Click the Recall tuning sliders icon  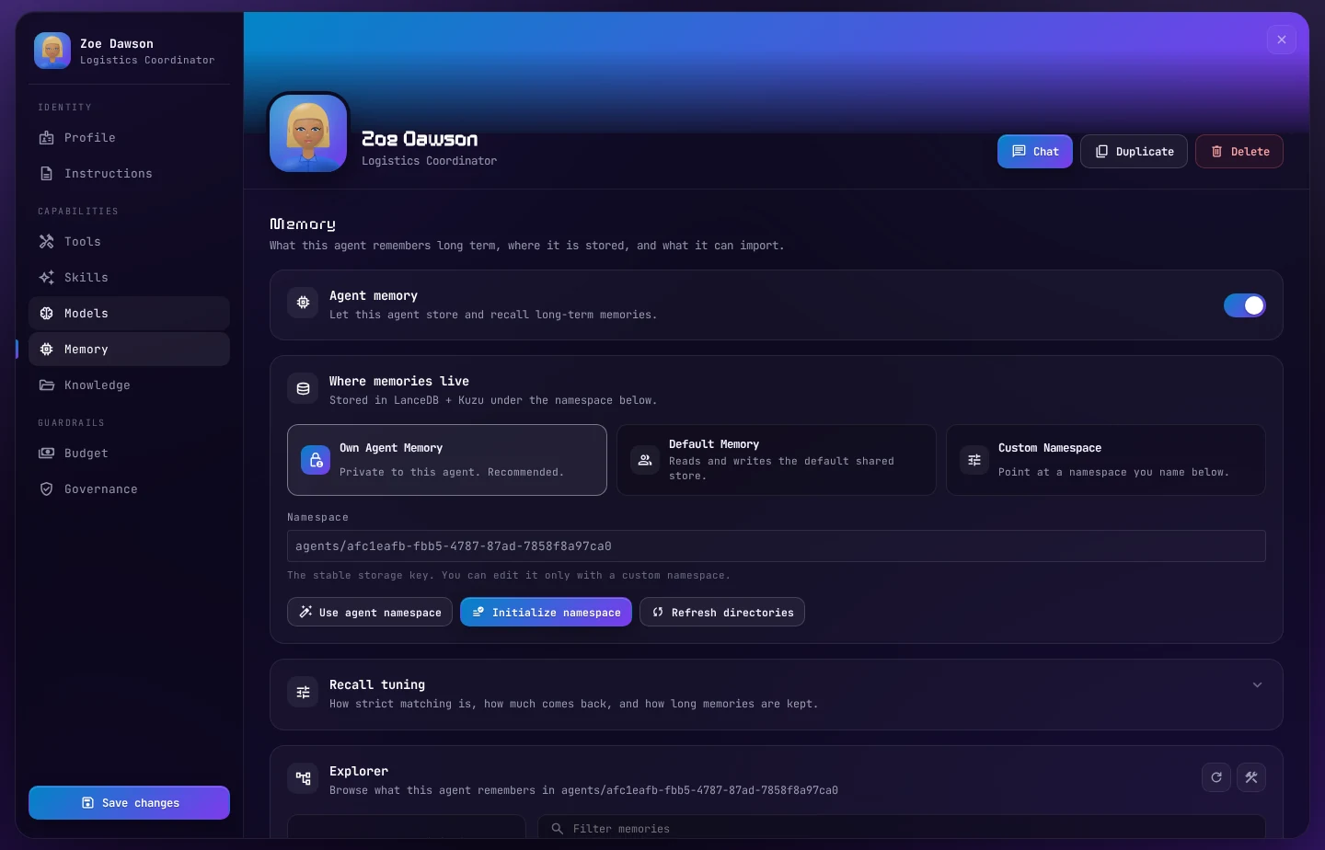(x=303, y=692)
